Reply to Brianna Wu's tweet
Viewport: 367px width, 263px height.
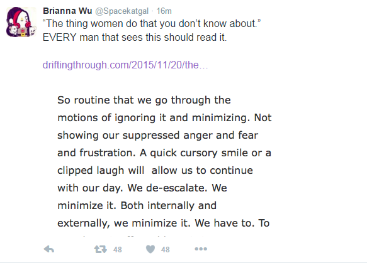pyautogui.click(x=49, y=249)
